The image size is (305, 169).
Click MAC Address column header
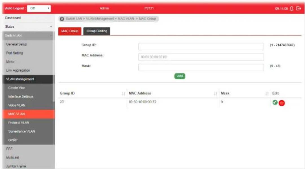[x=140, y=93]
